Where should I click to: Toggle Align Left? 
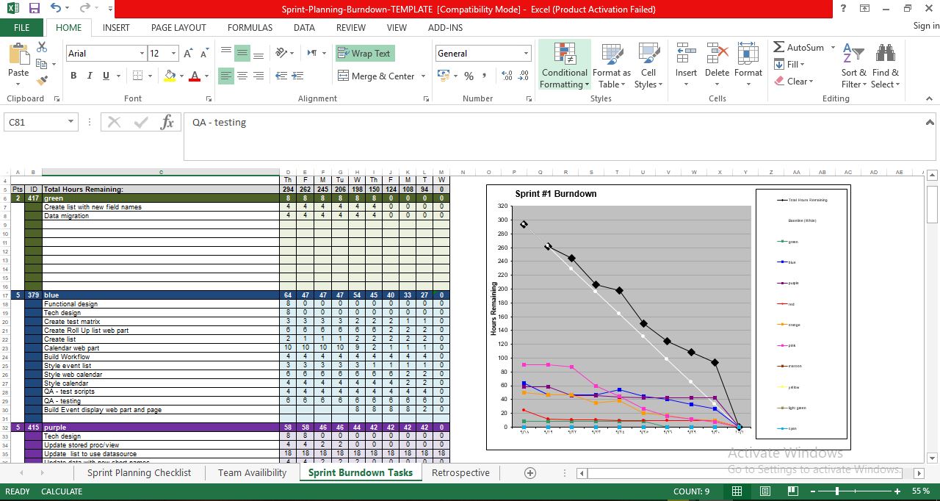[226, 76]
